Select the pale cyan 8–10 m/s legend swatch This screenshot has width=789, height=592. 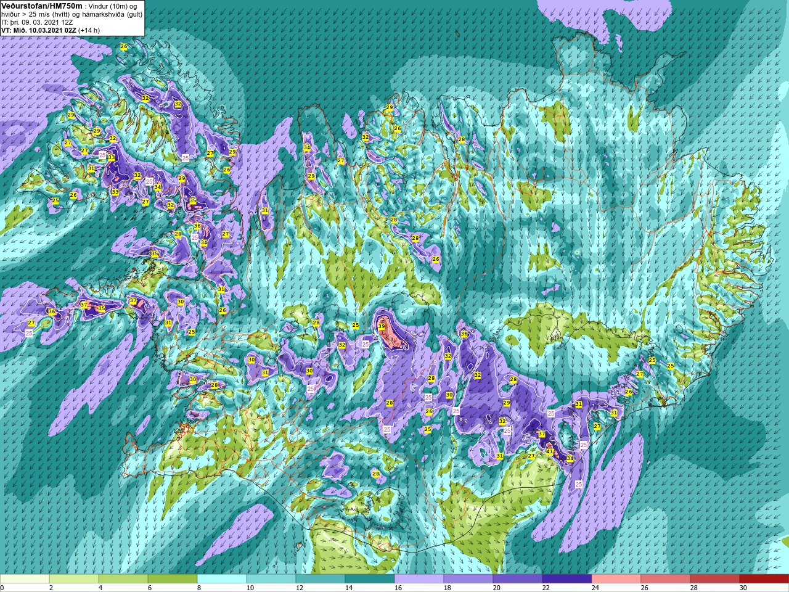pos(222,579)
